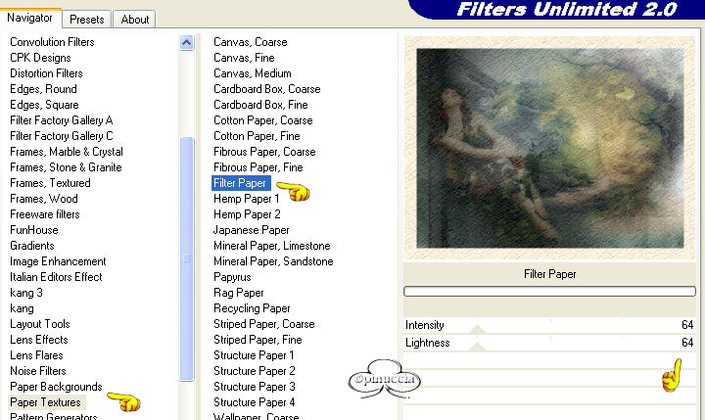This screenshot has height=420, width=705.
Task: Select Distortion Filters category
Action: point(46,73)
